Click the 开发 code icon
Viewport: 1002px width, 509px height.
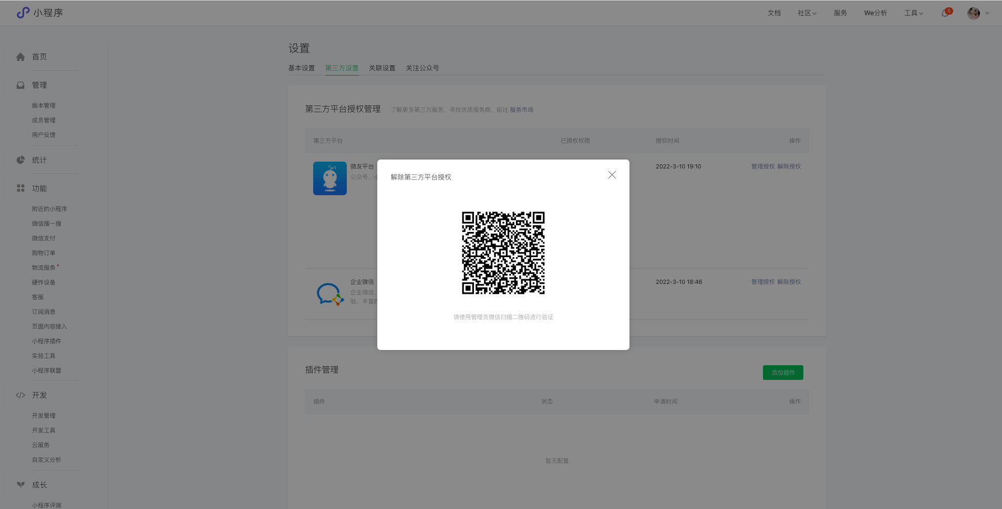(x=20, y=395)
